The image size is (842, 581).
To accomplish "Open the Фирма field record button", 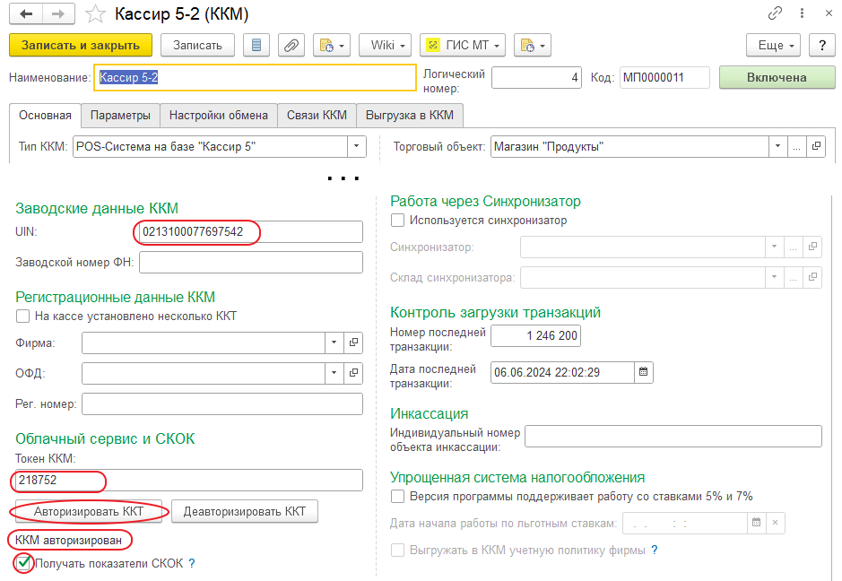I will pyautogui.click(x=353, y=343).
